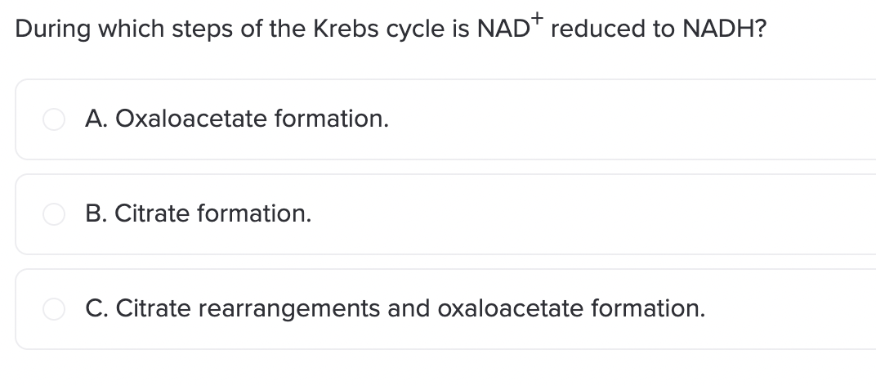The height and width of the screenshot is (386, 876).
Task: Click the letter 'C.' option label
Action: pyautogui.click(x=97, y=309)
